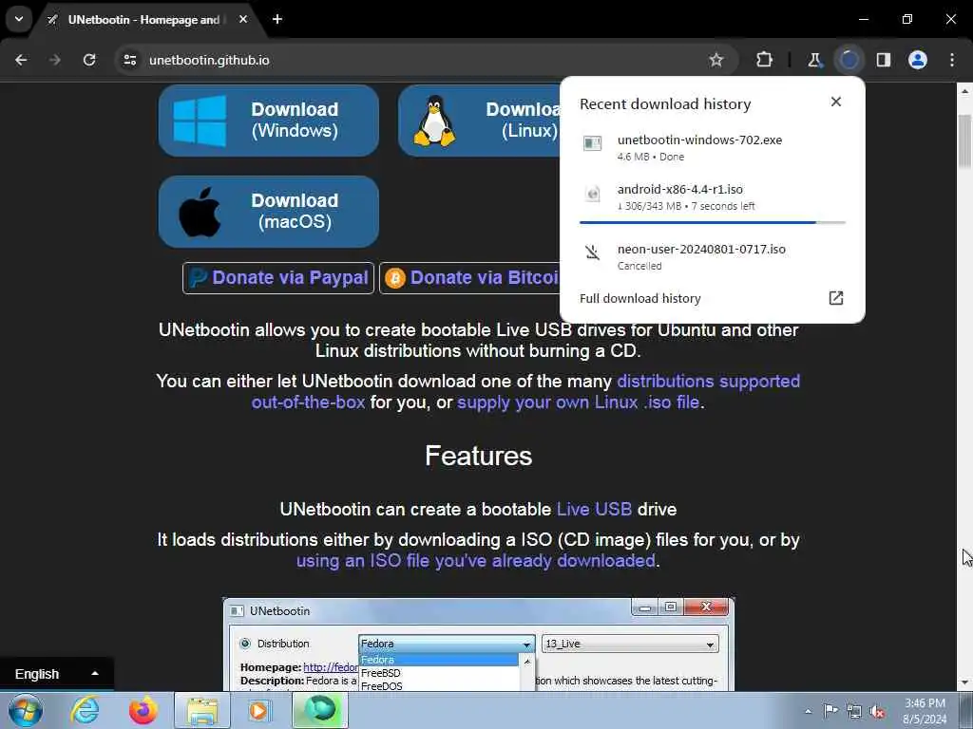Open Windows Explorer from taskbar
Image resolution: width=973 pixels, height=729 pixels.
202,710
